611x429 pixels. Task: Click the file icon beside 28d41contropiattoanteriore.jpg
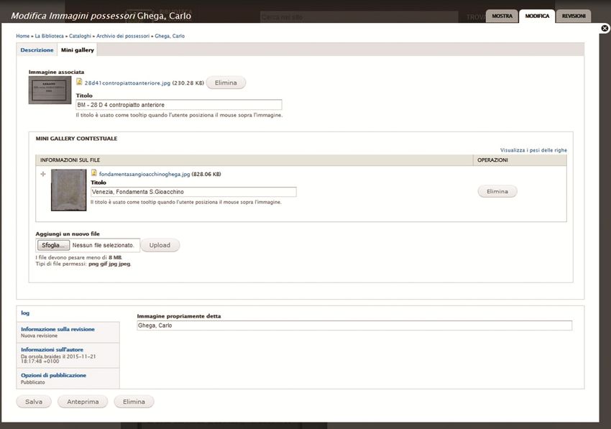click(79, 82)
